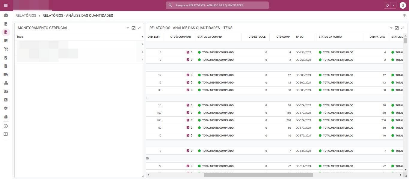Click the refresh sync icon in header
Screen dimensions: 409x179
point(387,5)
